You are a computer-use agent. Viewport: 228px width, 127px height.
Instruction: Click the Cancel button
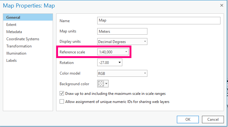coord(213,120)
